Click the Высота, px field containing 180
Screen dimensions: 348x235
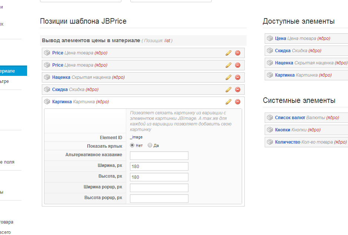click(x=159, y=177)
